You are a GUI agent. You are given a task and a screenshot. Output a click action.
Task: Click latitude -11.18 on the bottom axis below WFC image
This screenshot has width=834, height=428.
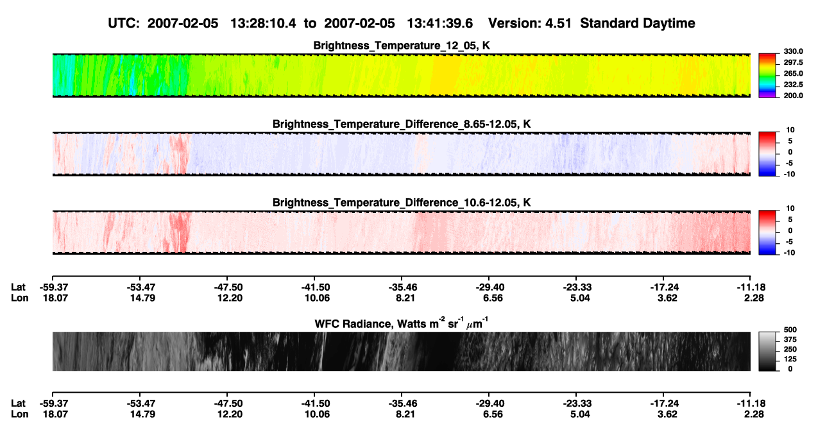[x=751, y=404]
